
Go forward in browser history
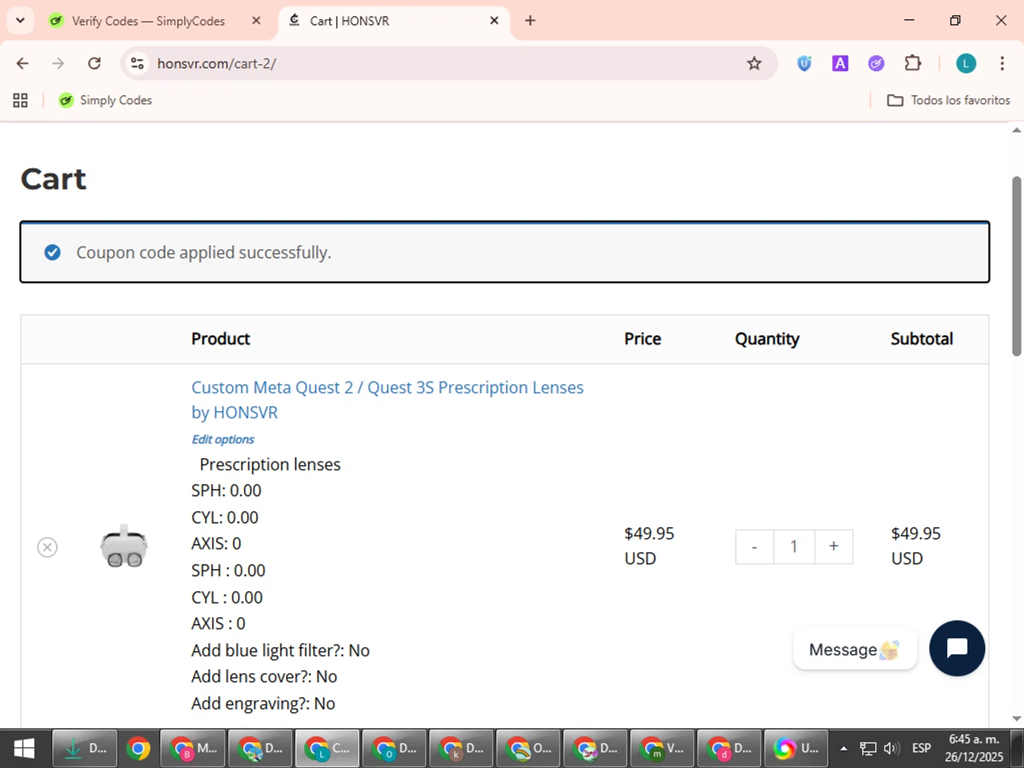coord(58,63)
